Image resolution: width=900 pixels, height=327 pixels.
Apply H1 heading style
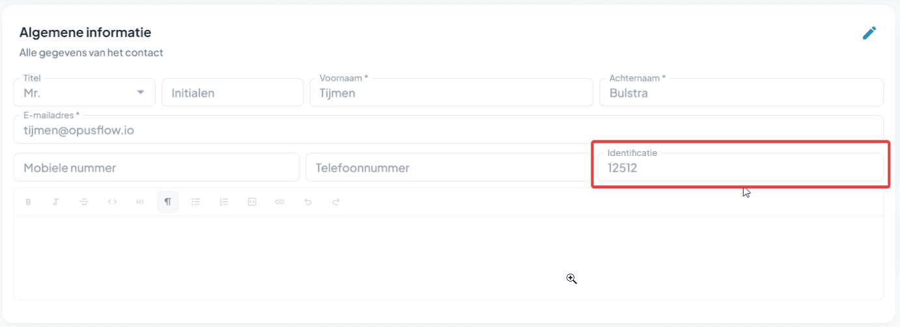click(x=140, y=202)
